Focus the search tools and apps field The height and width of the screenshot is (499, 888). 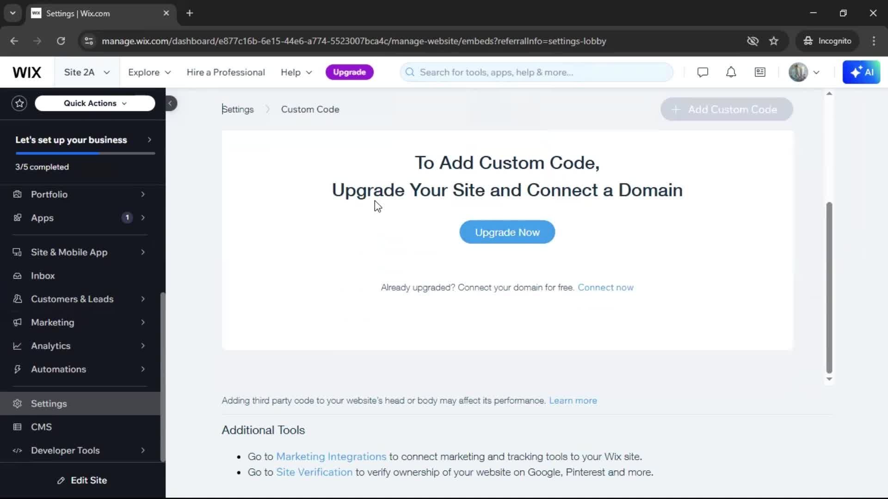(x=536, y=73)
